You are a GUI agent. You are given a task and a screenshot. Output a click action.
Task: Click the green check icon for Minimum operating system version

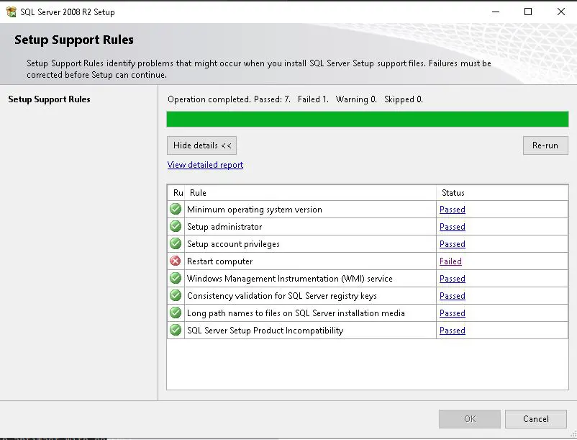point(176,209)
